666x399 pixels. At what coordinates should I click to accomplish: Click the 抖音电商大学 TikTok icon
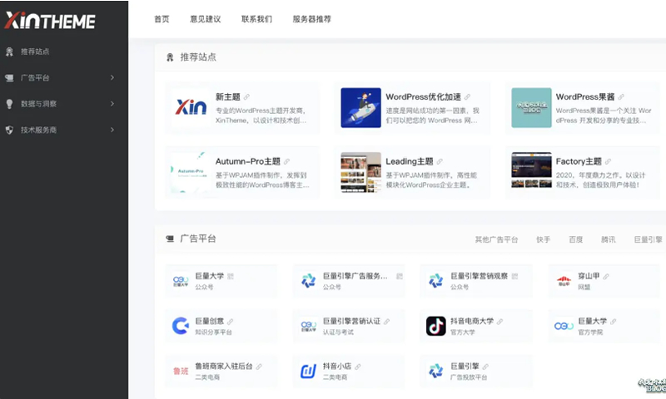point(435,326)
